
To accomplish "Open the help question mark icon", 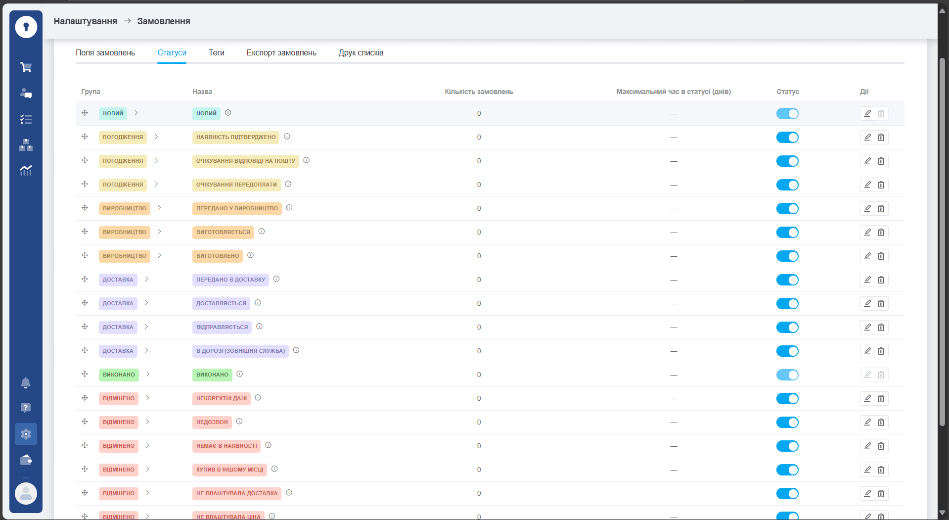I will tap(26, 408).
